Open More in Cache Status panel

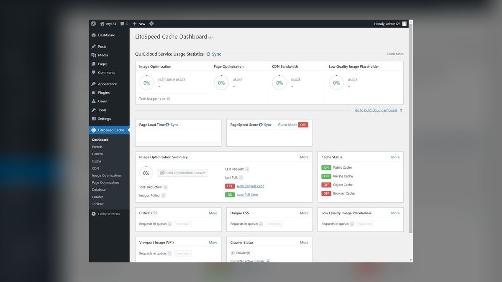pyautogui.click(x=395, y=157)
